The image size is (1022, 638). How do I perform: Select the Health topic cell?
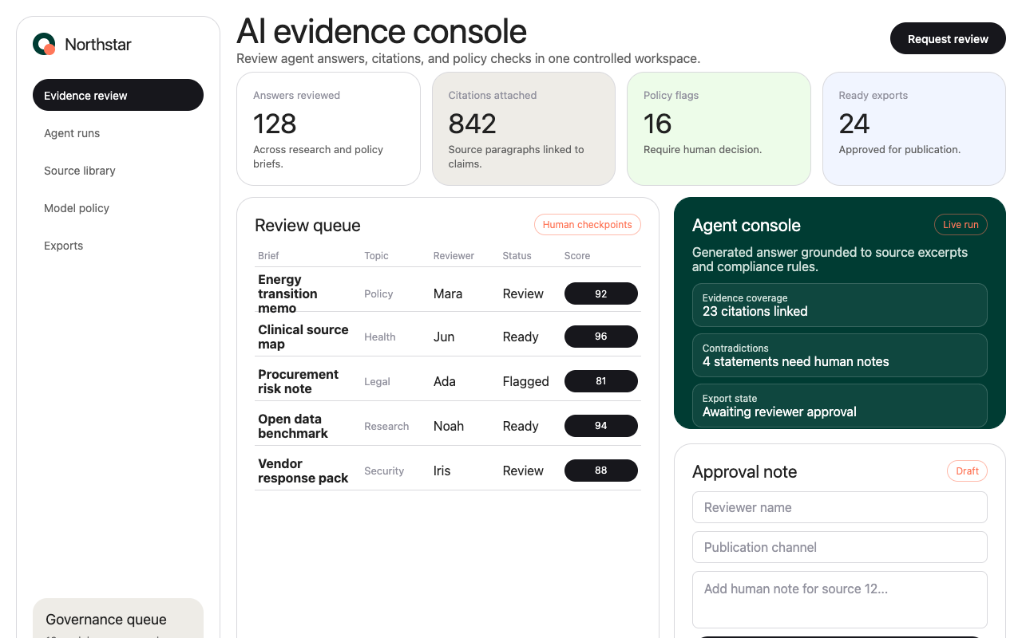[x=380, y=337]
